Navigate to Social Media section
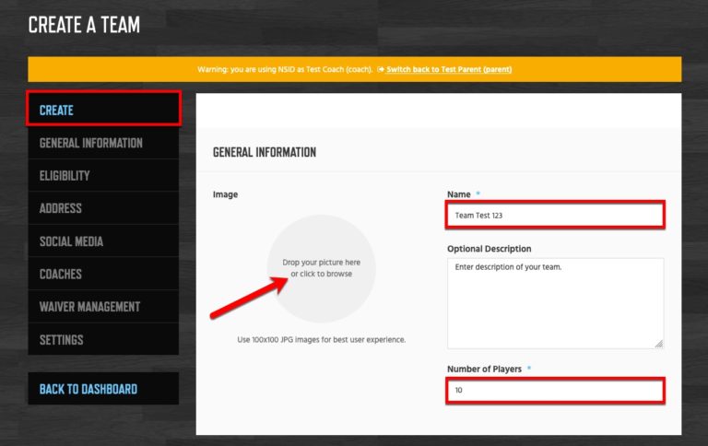708x446 pixels. pyautogui.click(x=72, y=241)
